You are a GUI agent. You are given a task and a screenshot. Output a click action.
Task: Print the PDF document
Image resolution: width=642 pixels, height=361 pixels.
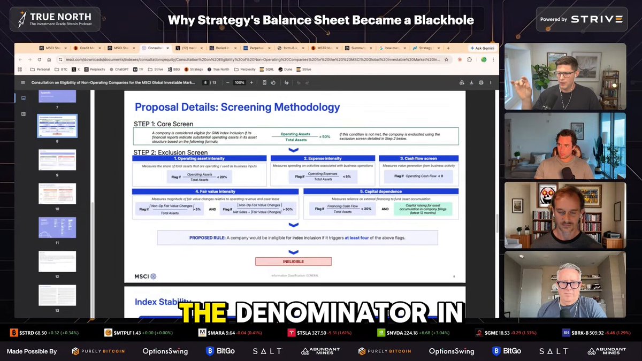[x=481, y=82]
